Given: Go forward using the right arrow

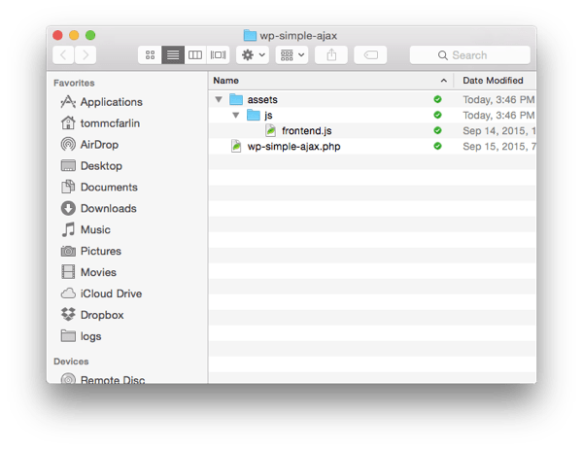Looking at the screenshot, I should (x=86, y=55).
